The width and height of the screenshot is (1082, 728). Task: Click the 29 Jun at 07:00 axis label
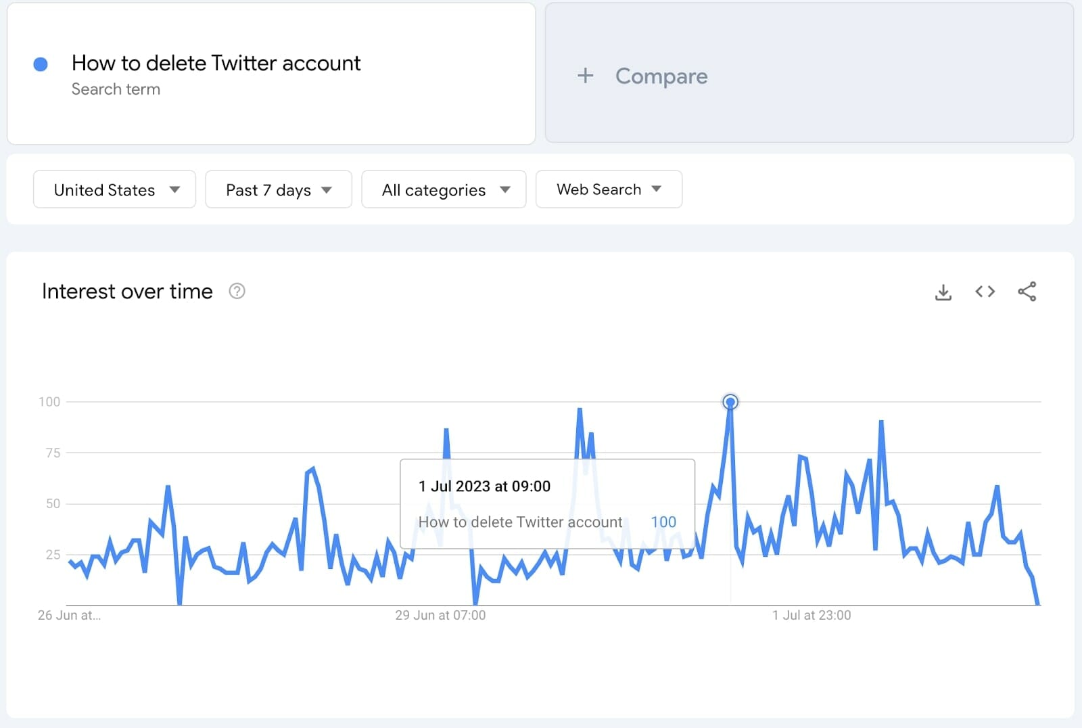pos(440,615)
